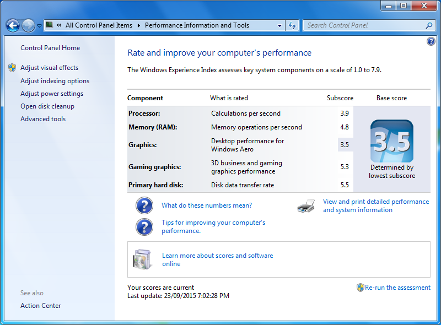Screen dimensions: 441x325
Task: Minimize the window
Action: (x=389, y=6)
